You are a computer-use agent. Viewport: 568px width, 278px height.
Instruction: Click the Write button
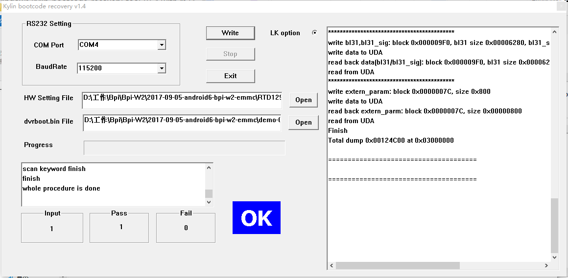point(230,33)
